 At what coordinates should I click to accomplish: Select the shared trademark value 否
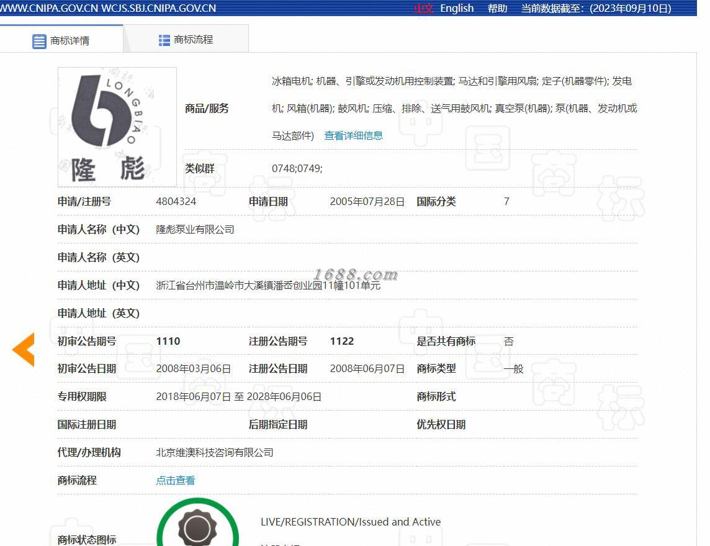[x=509, y=341]
